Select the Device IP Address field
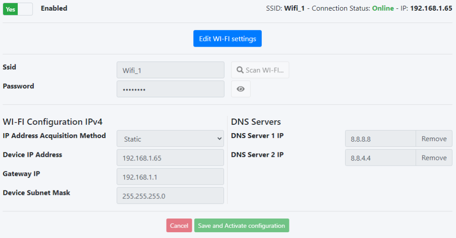The height and width of the screenshot is (238, 456). pyautogui.click(x=170, y=158)
